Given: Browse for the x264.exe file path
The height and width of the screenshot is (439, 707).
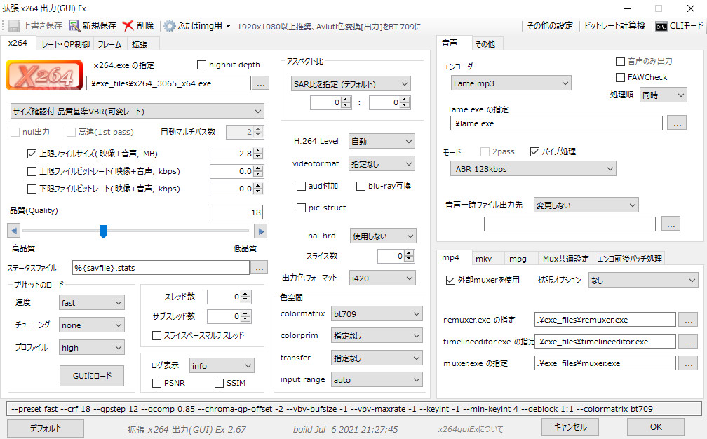Looking at the screenshot, I should [x=260, y=84].
